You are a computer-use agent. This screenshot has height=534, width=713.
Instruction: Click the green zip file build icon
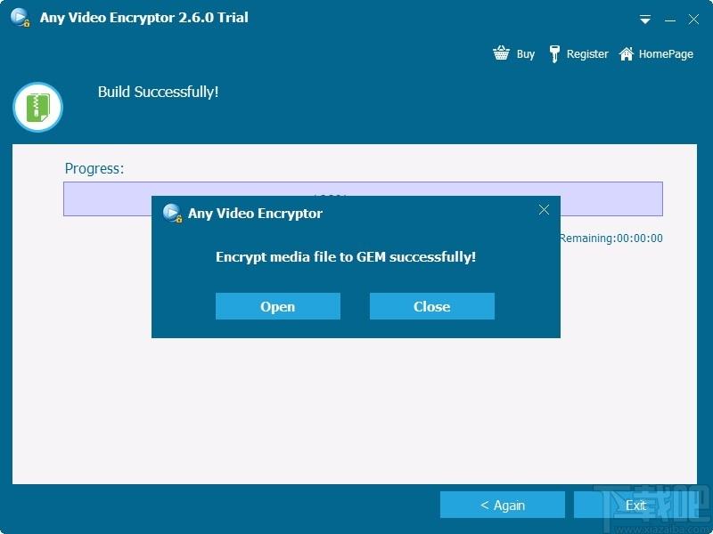point(37,107)
